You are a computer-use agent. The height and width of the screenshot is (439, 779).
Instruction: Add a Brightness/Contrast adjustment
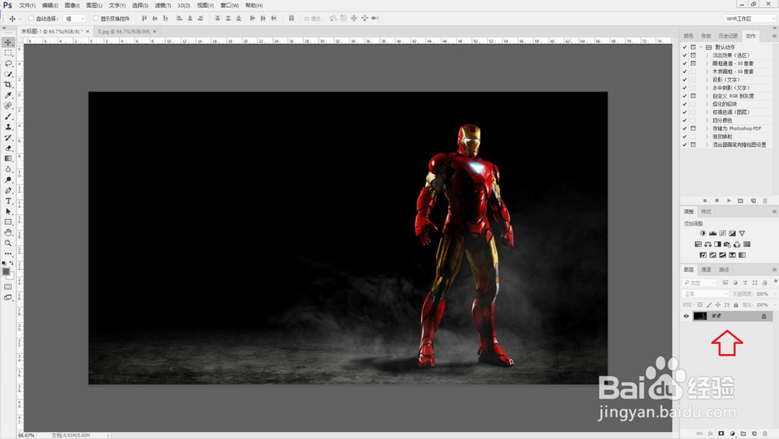pyautogui.click(x=703, y=233)
